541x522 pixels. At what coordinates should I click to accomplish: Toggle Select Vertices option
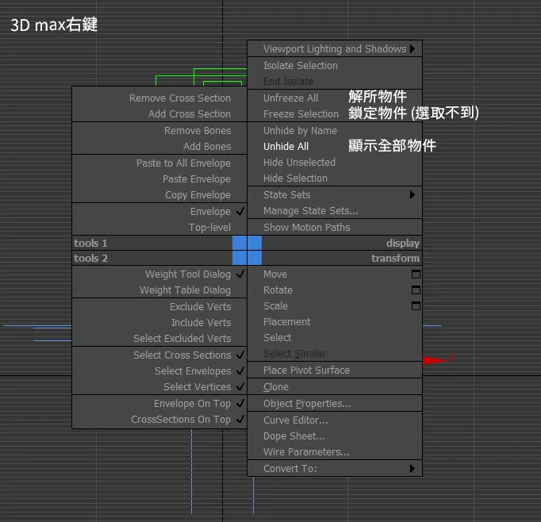[159, 387]
